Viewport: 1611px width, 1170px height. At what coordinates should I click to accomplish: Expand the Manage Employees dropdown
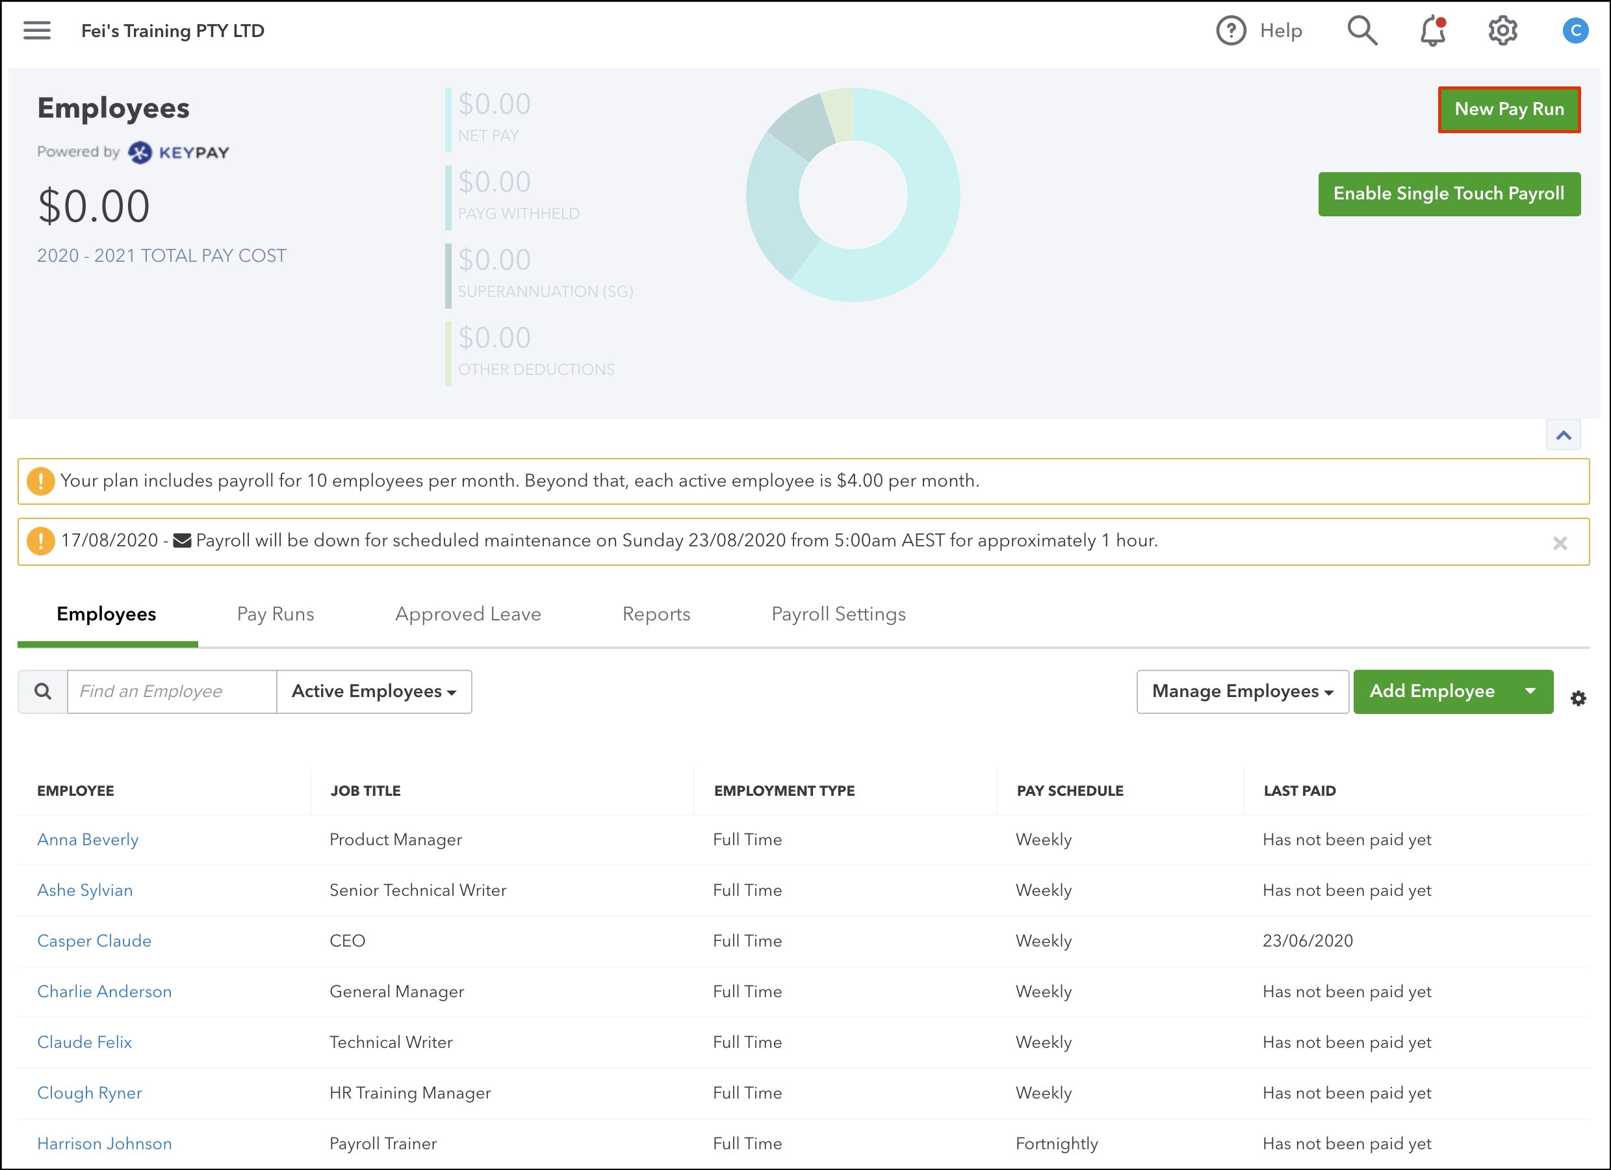pyautogui.click(x=1242, y=691)
